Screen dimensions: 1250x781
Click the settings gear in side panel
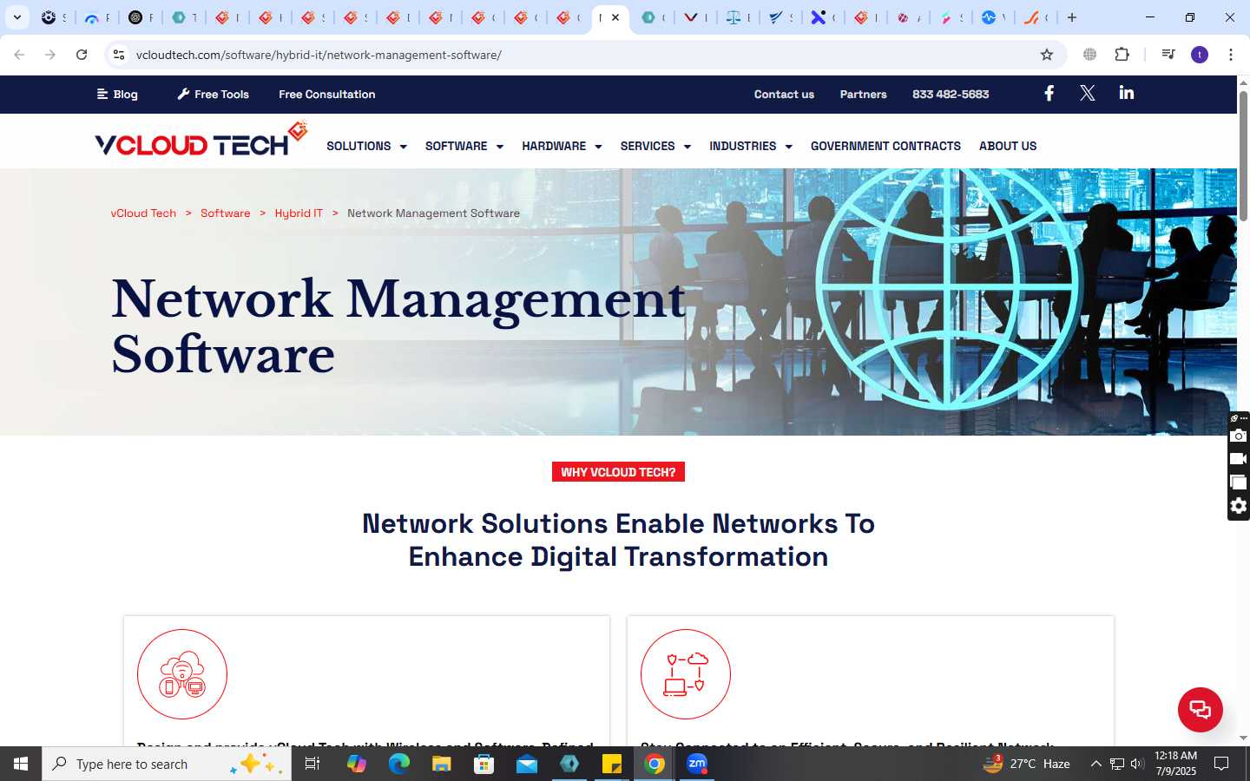(1239, 506)
